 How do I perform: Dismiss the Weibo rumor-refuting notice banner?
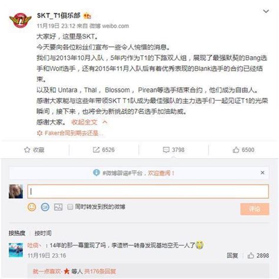tap(263, 173)
